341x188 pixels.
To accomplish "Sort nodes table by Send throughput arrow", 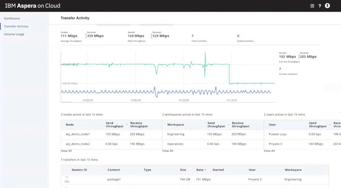I will click(x=127, y=125).
